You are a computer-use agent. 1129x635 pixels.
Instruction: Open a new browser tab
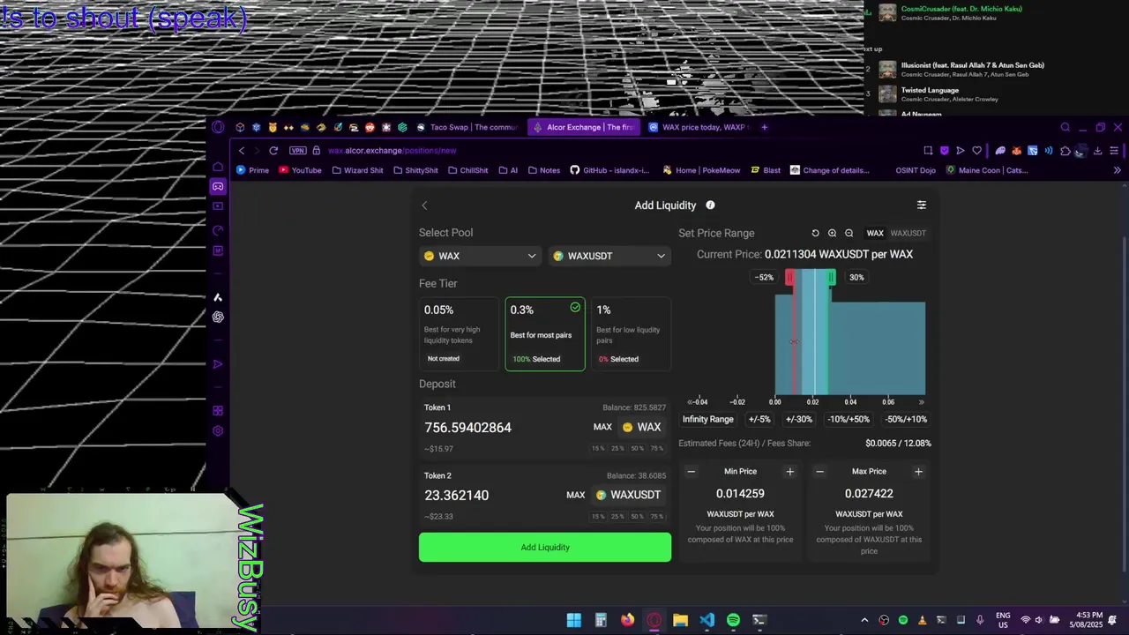point(764,127)
